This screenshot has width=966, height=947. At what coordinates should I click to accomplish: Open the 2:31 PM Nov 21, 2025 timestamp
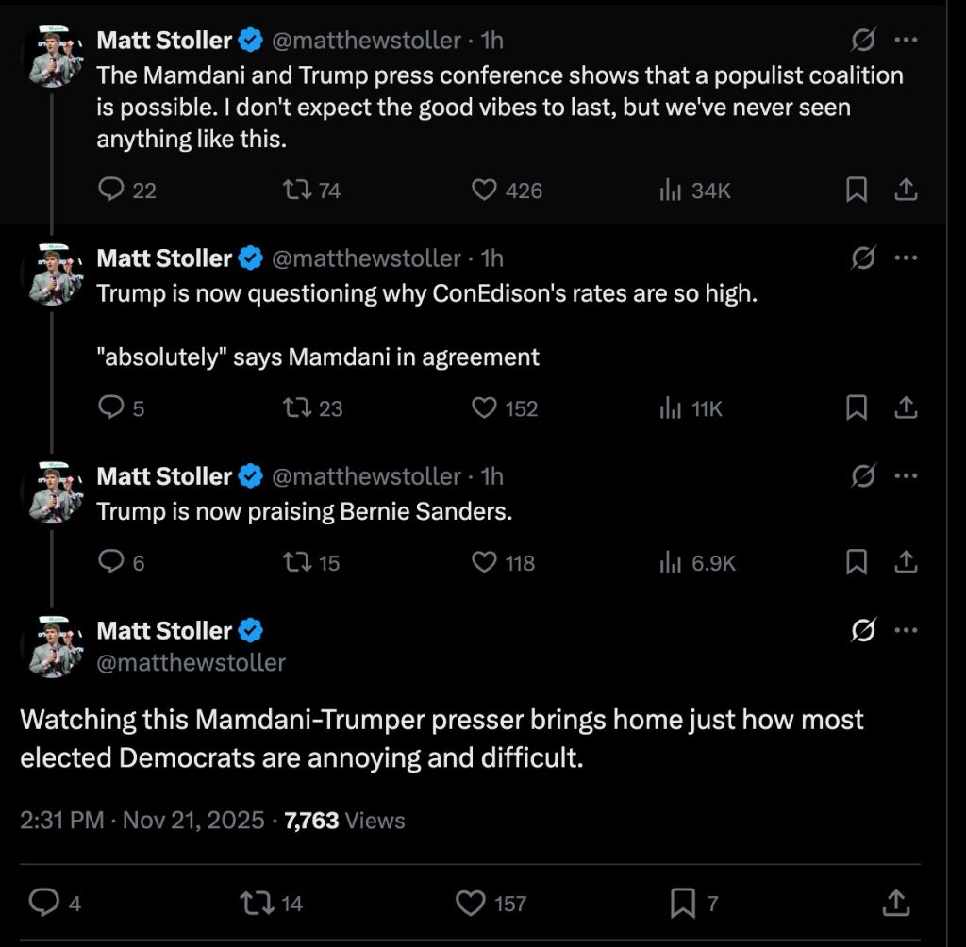pos(142,821)
